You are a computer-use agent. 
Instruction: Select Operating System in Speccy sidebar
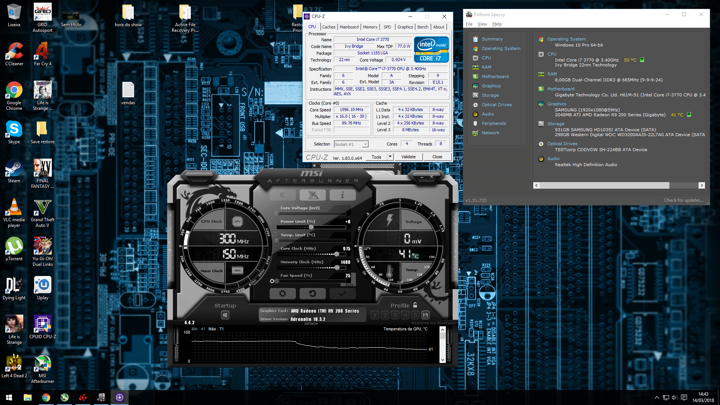pos(501,48)
